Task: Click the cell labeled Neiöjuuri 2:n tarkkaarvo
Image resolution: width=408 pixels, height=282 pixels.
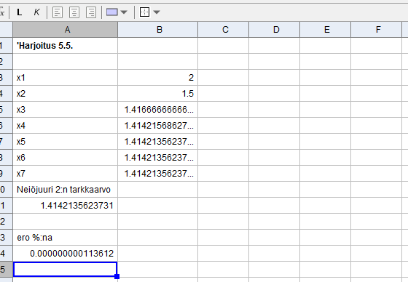Action: [66, 190]
